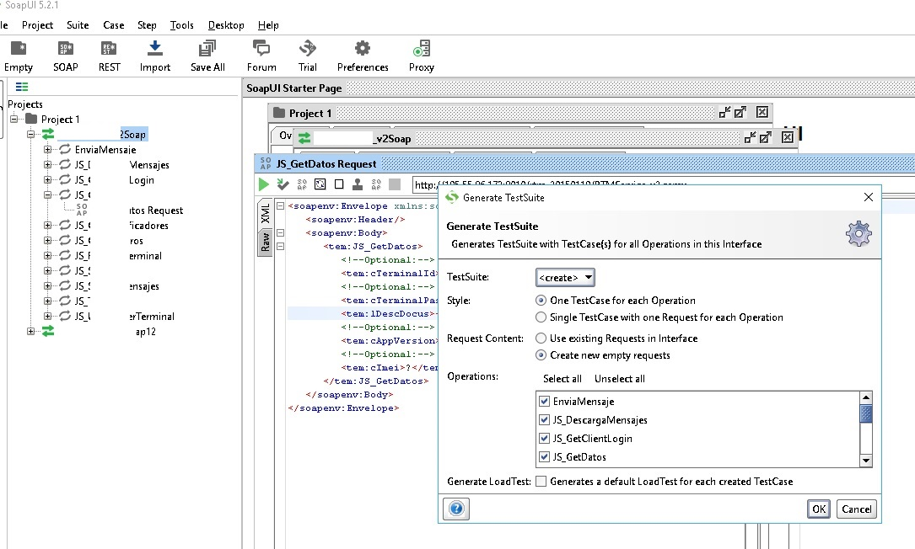Expand the Project 1 tree node
The image size is (915, 549).
point(14,120)
